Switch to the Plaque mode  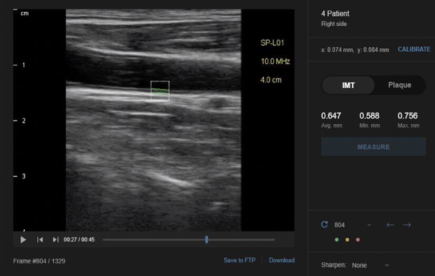[400, 85]
